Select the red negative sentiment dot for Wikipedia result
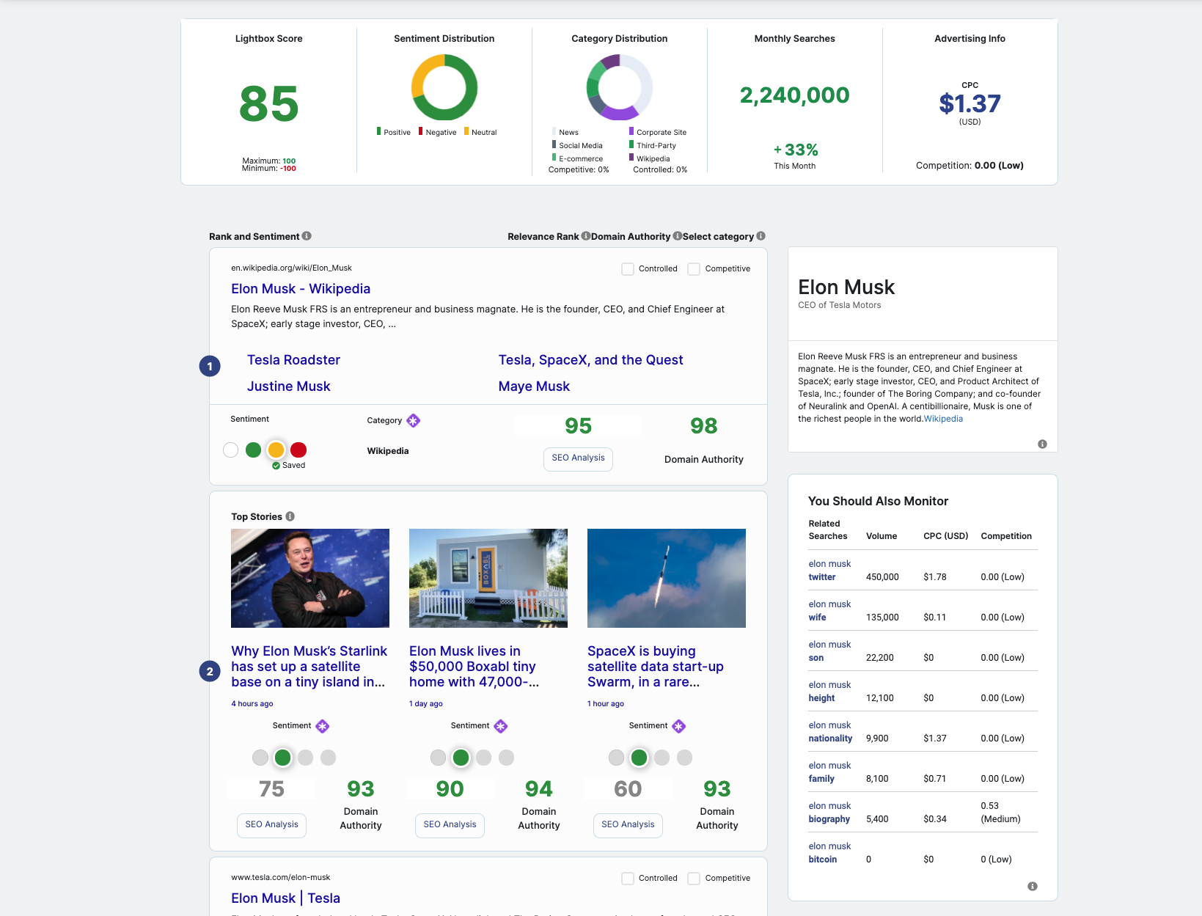1202x916 pixels. (298, 450)
